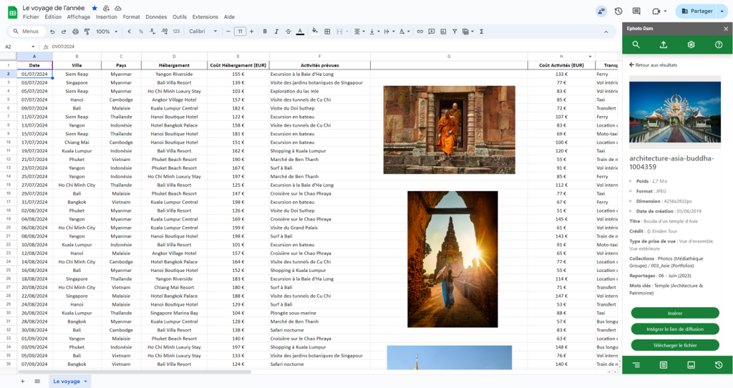Open the zoom 100% dropdown
The width and height of the screenshot is (733, 388).
point(107,31)
